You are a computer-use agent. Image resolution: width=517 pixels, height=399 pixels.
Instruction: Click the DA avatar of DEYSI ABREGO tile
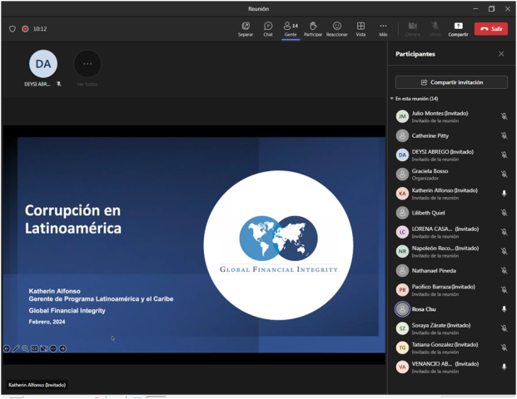(x=43, y=64)
